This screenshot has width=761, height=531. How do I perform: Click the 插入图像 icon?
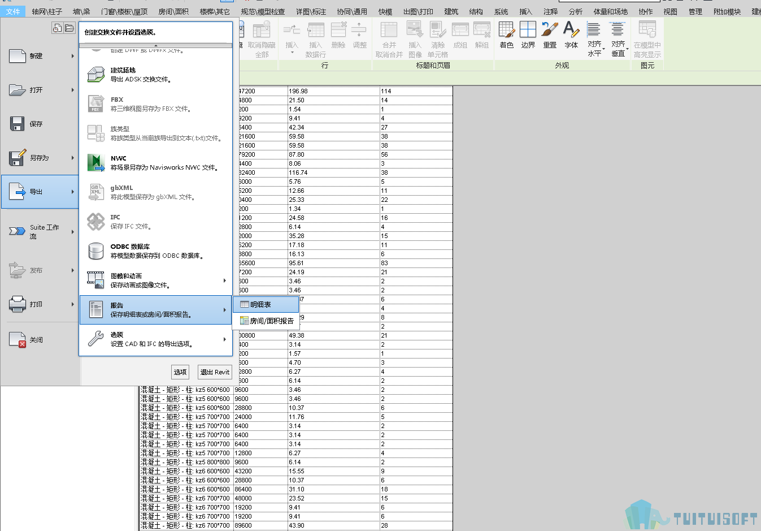point(415,29)
